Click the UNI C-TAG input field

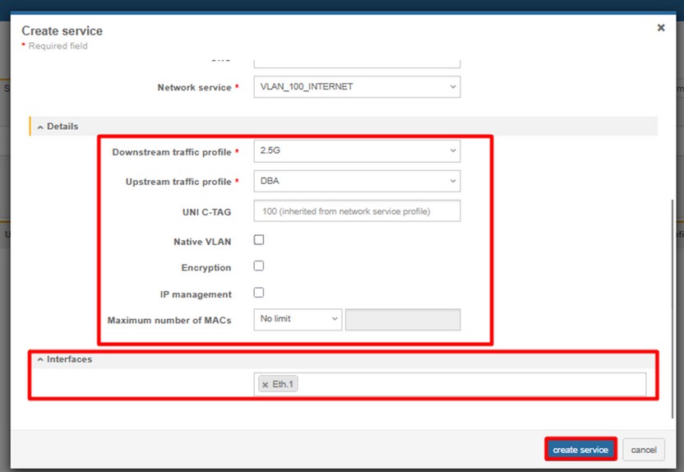coord(357,211)
